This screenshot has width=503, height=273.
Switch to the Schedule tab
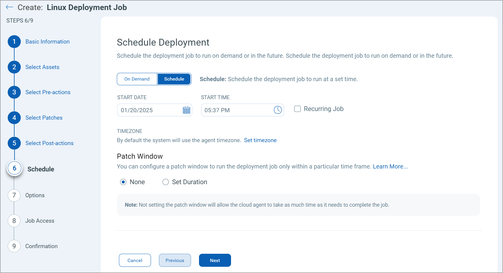174,79
